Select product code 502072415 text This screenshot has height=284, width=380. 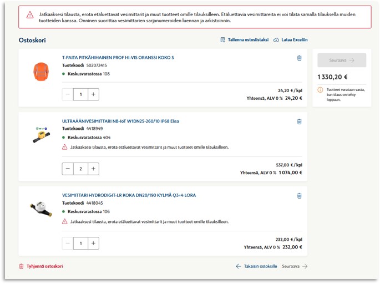point(97,65)
